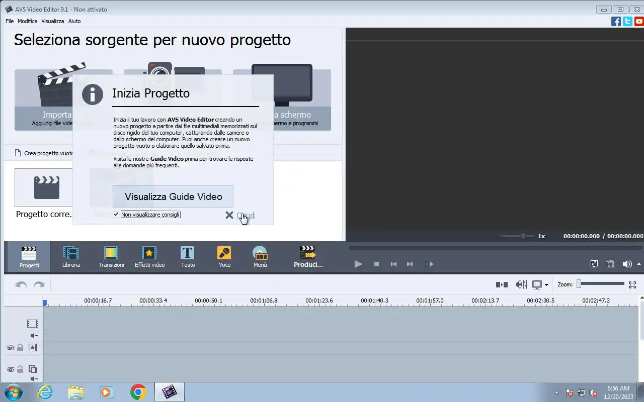
Task: Open the Voce recording tool
Action: click(224, 257)
